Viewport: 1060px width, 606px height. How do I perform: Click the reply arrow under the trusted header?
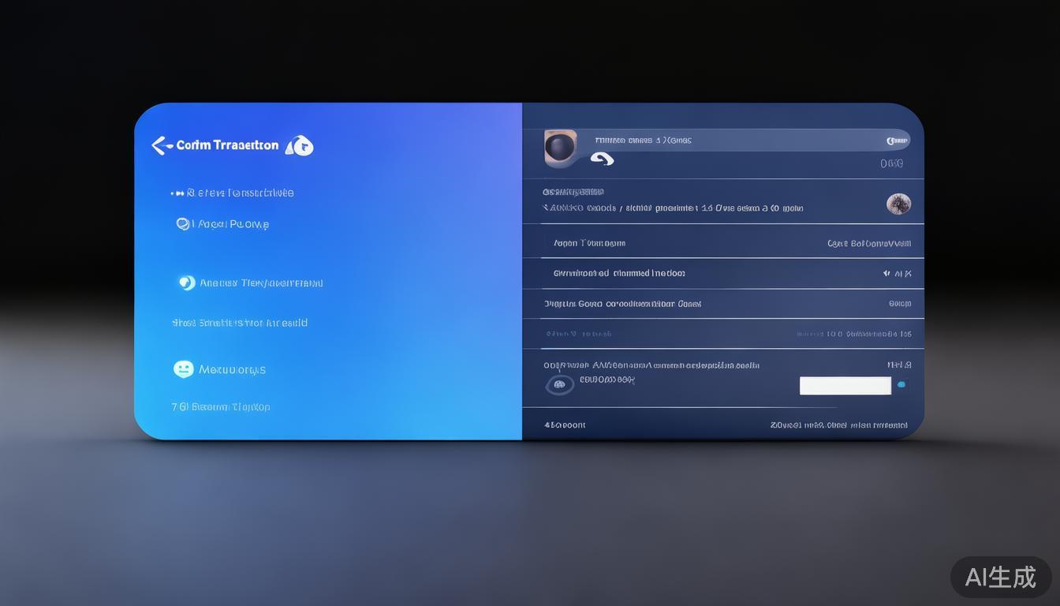[x=603, y=158]
